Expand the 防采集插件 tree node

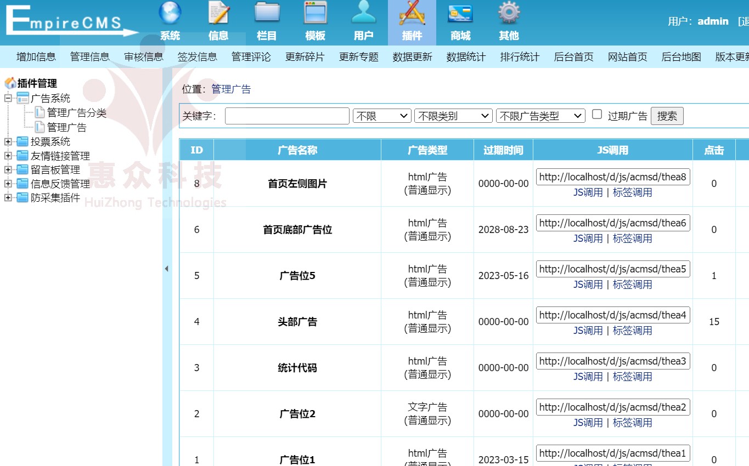click(x=8, y=198)
